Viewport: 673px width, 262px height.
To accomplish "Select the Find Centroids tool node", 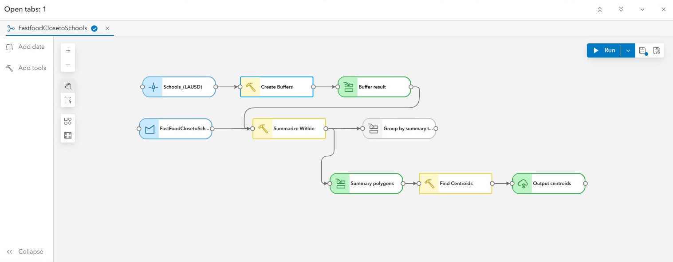I will point(455,183).
